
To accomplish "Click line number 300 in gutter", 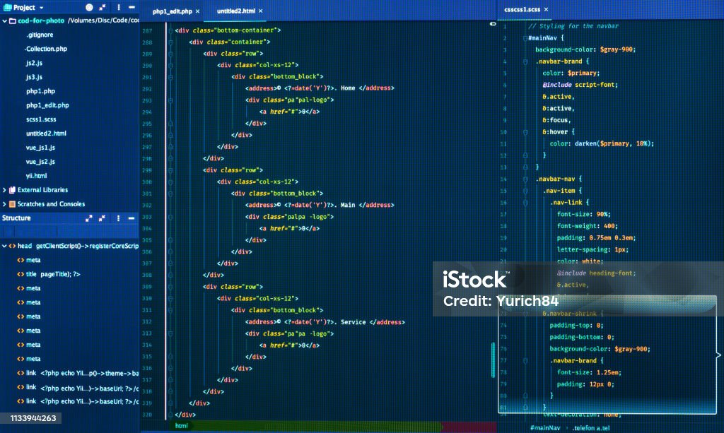I will (147, 182).
